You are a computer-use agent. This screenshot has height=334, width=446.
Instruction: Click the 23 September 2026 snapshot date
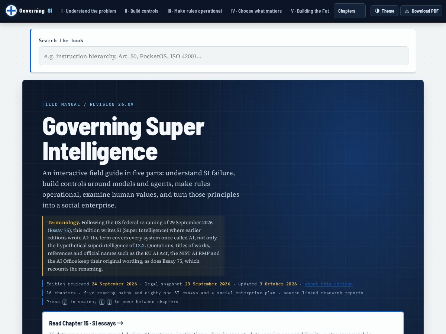(207, 284)
